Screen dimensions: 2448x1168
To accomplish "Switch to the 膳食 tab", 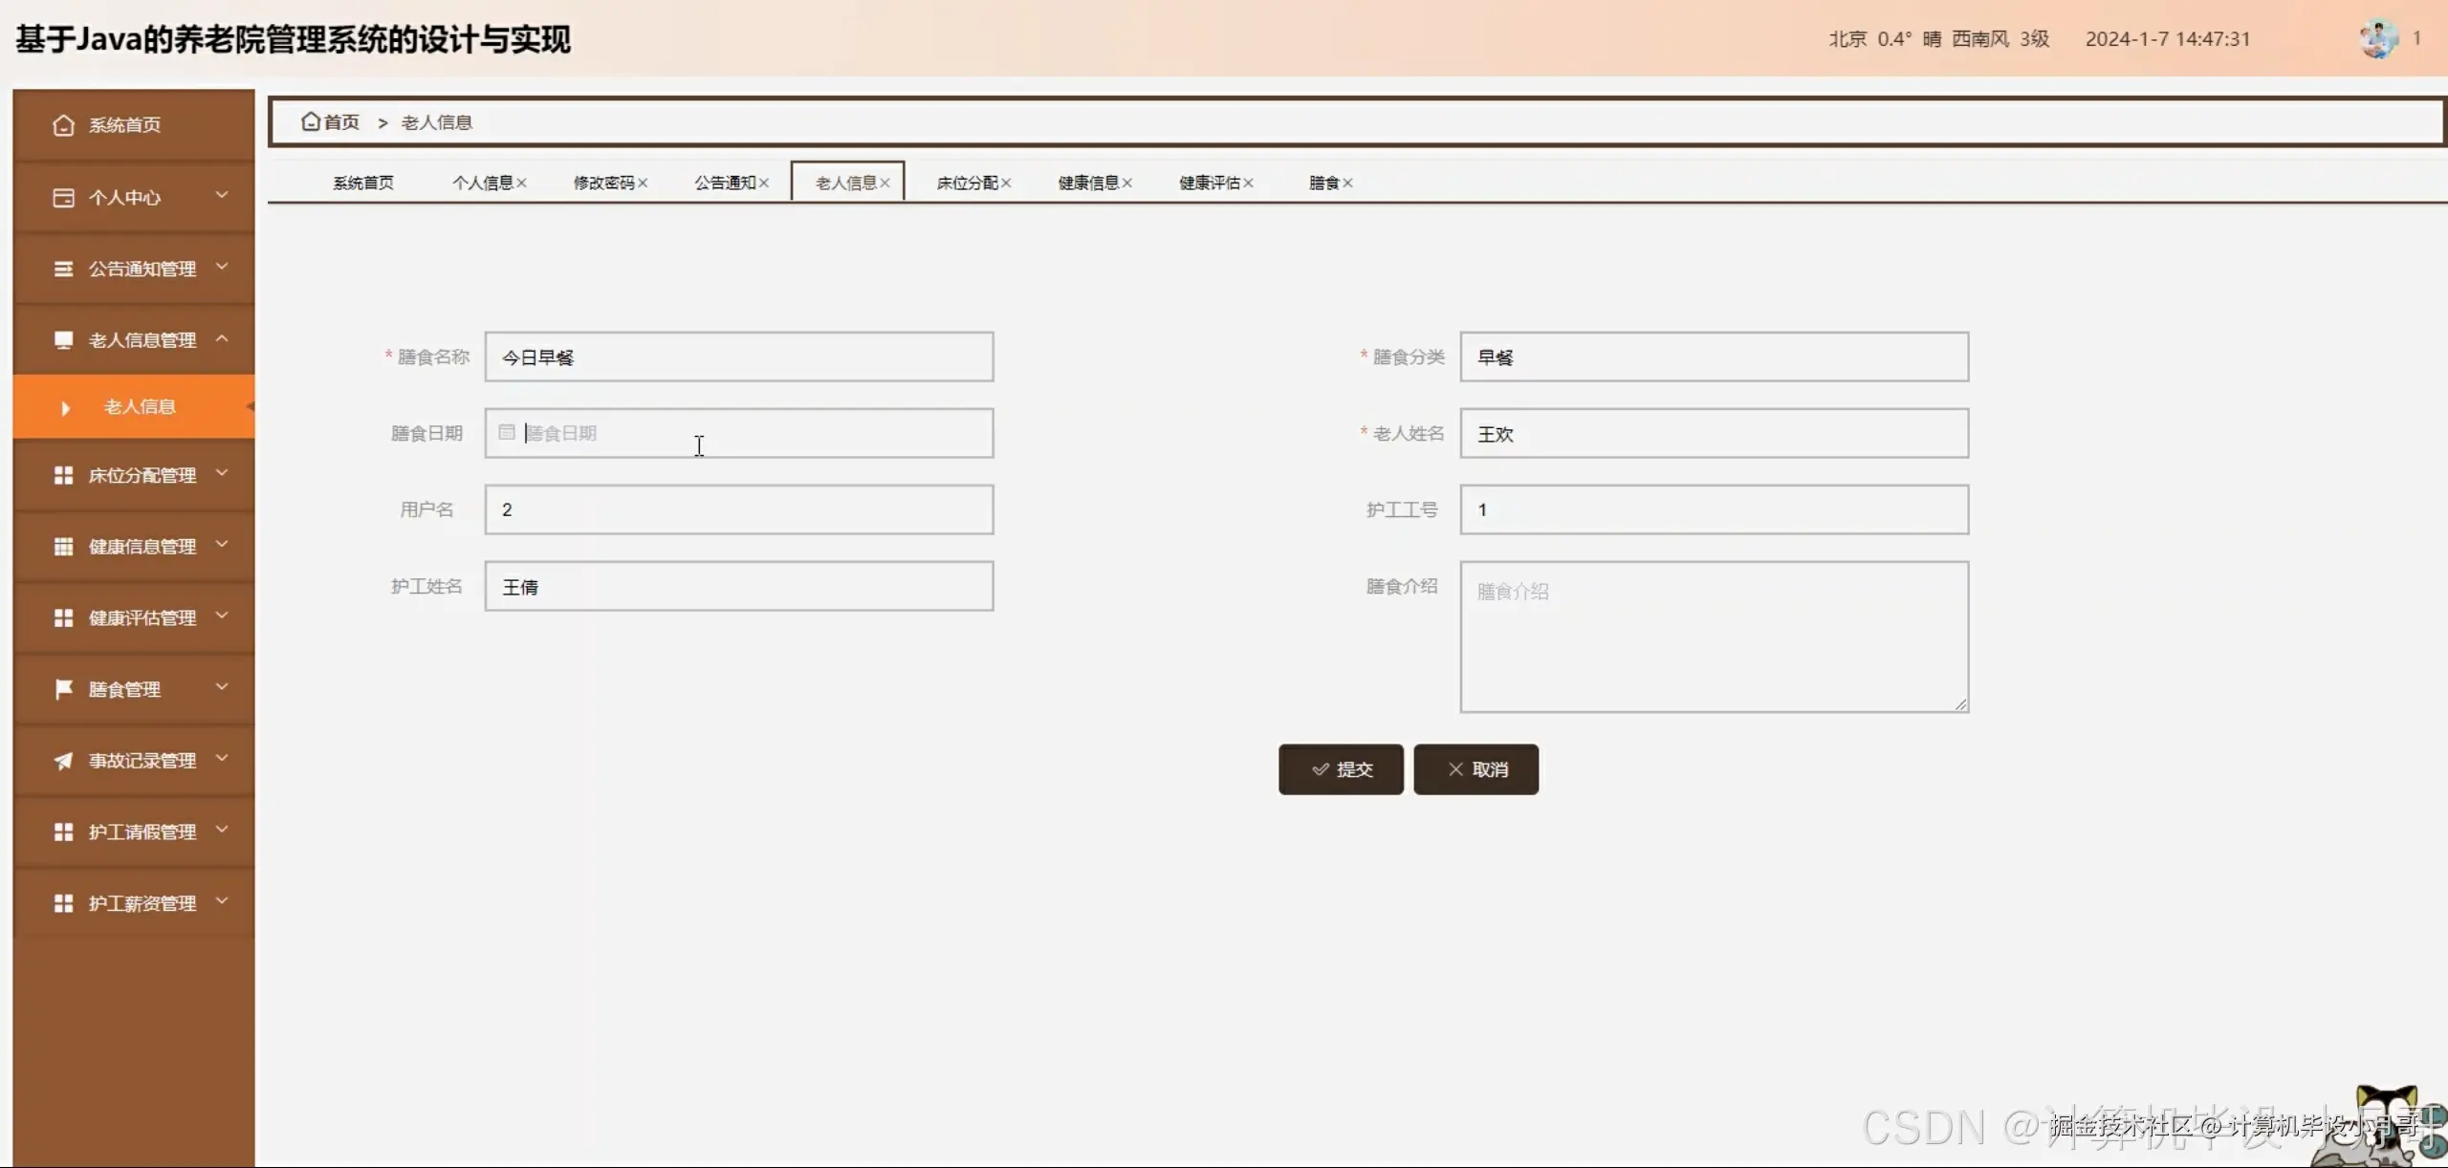I will 1322,182.
